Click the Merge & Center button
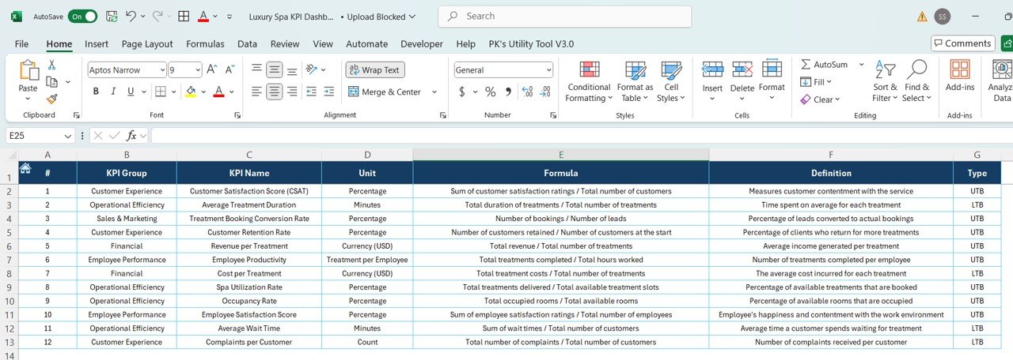This screenshot has width=1013, height=360. [x=384, y=92]
